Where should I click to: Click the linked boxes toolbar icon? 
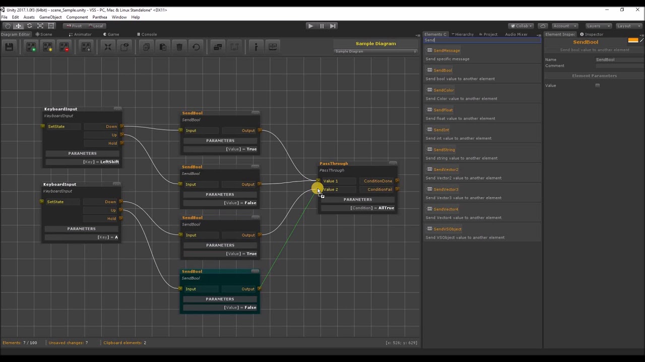pyautogui.click(x=218, y=47)
